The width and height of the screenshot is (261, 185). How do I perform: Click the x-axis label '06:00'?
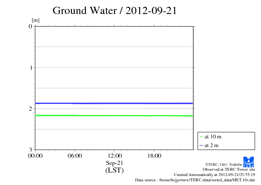click(75, 156)
